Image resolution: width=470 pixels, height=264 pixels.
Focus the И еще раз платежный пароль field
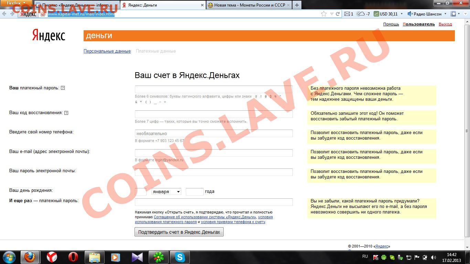pos(214,202)
